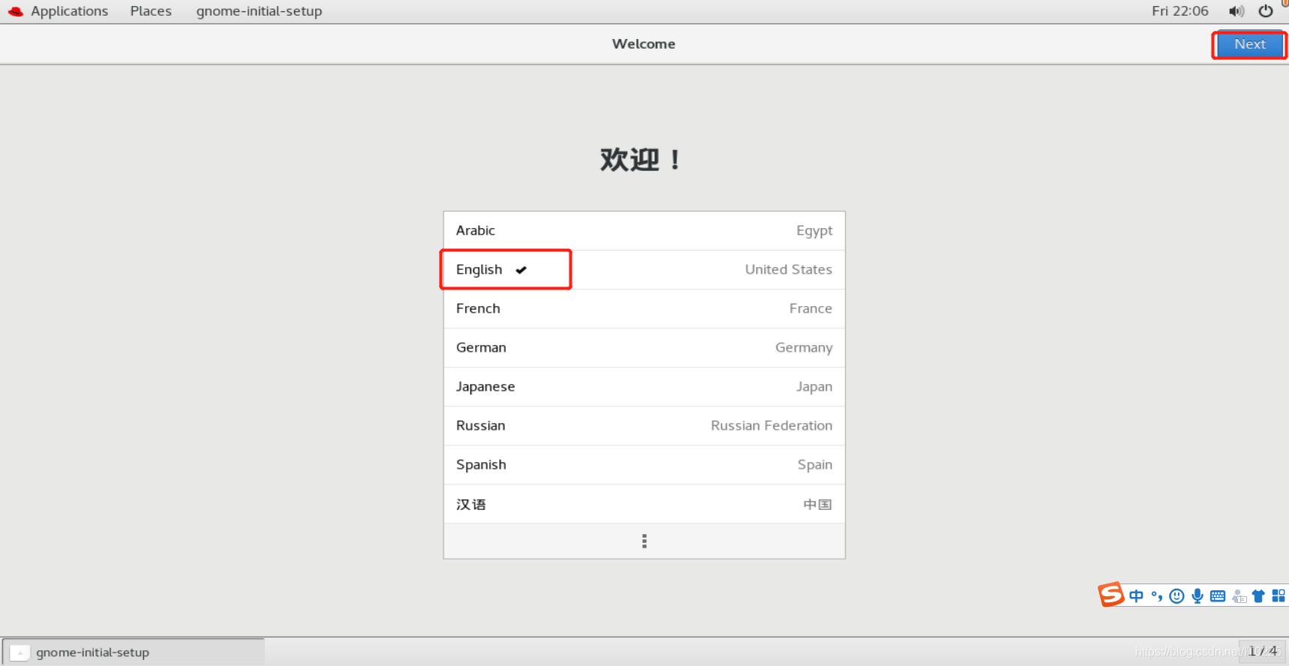Image resolution: width=1289 pixels, height=666 pixels.
Task: Select Arabic language row
Action: 644,231
